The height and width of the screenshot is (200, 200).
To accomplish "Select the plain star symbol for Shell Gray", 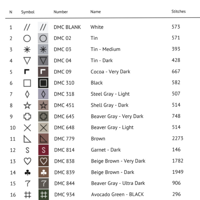I will pos(27,105).
